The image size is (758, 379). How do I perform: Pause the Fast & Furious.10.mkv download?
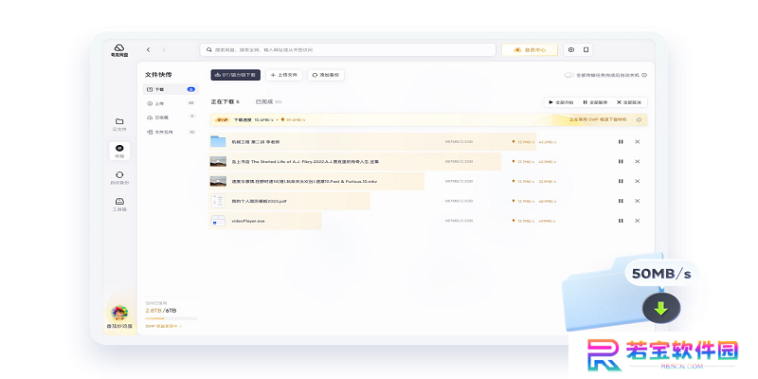621,181
